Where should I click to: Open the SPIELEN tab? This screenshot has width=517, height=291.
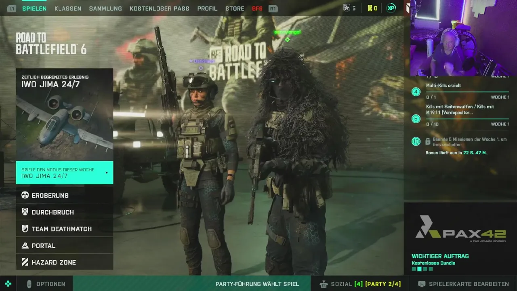[x=34, y=8]
